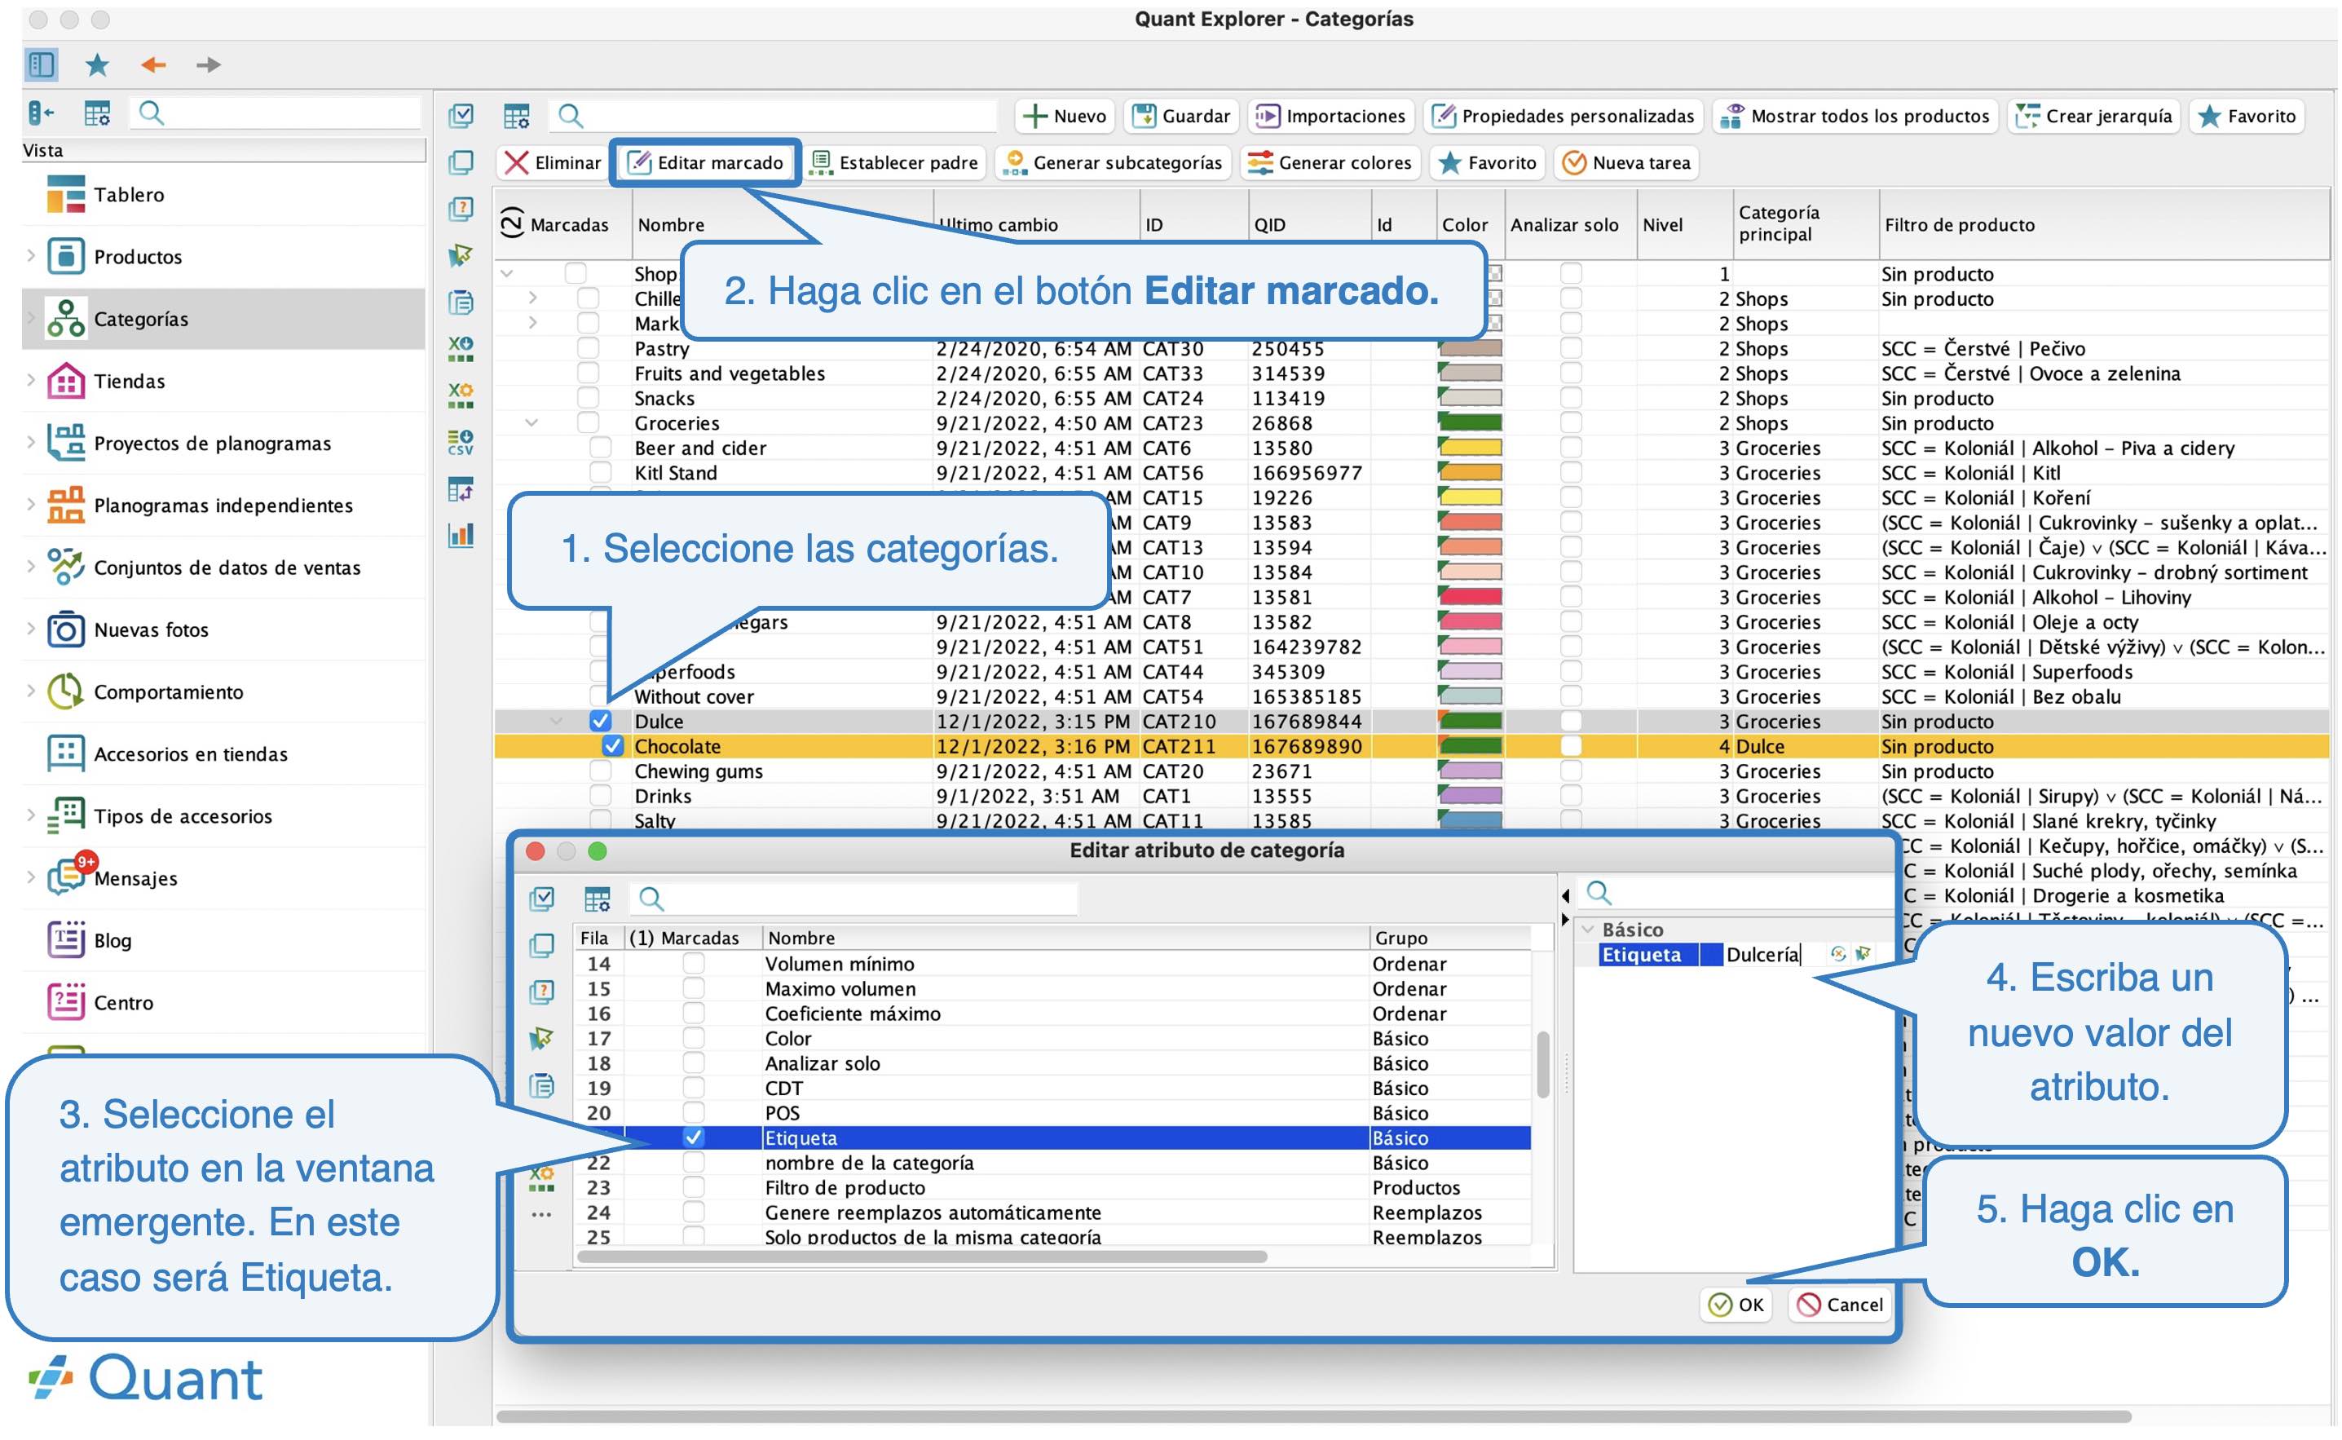Click Crear jerarquía
Screen dimensions: 2342x1440
(2094, 116)
